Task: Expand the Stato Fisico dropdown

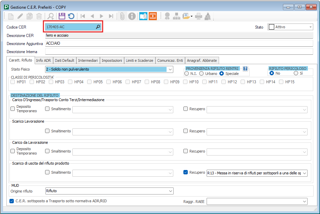Action: (170, 70)
